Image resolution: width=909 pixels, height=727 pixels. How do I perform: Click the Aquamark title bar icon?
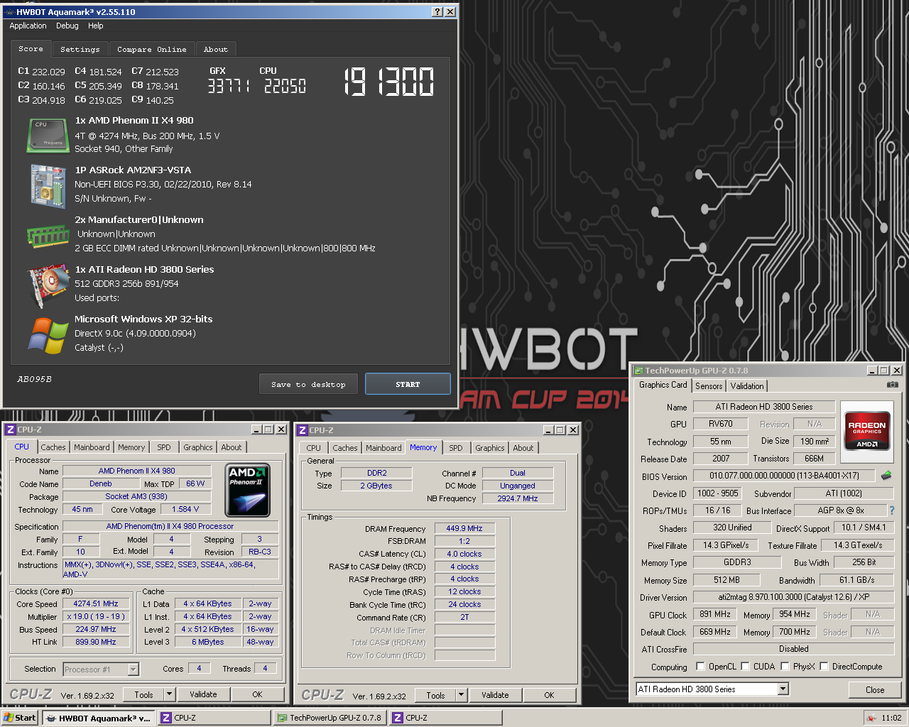click(9, 12)
